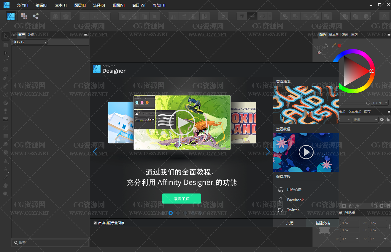Open the Twitter icon link
This screenshot has height=252, width=391.
point(281,210)
